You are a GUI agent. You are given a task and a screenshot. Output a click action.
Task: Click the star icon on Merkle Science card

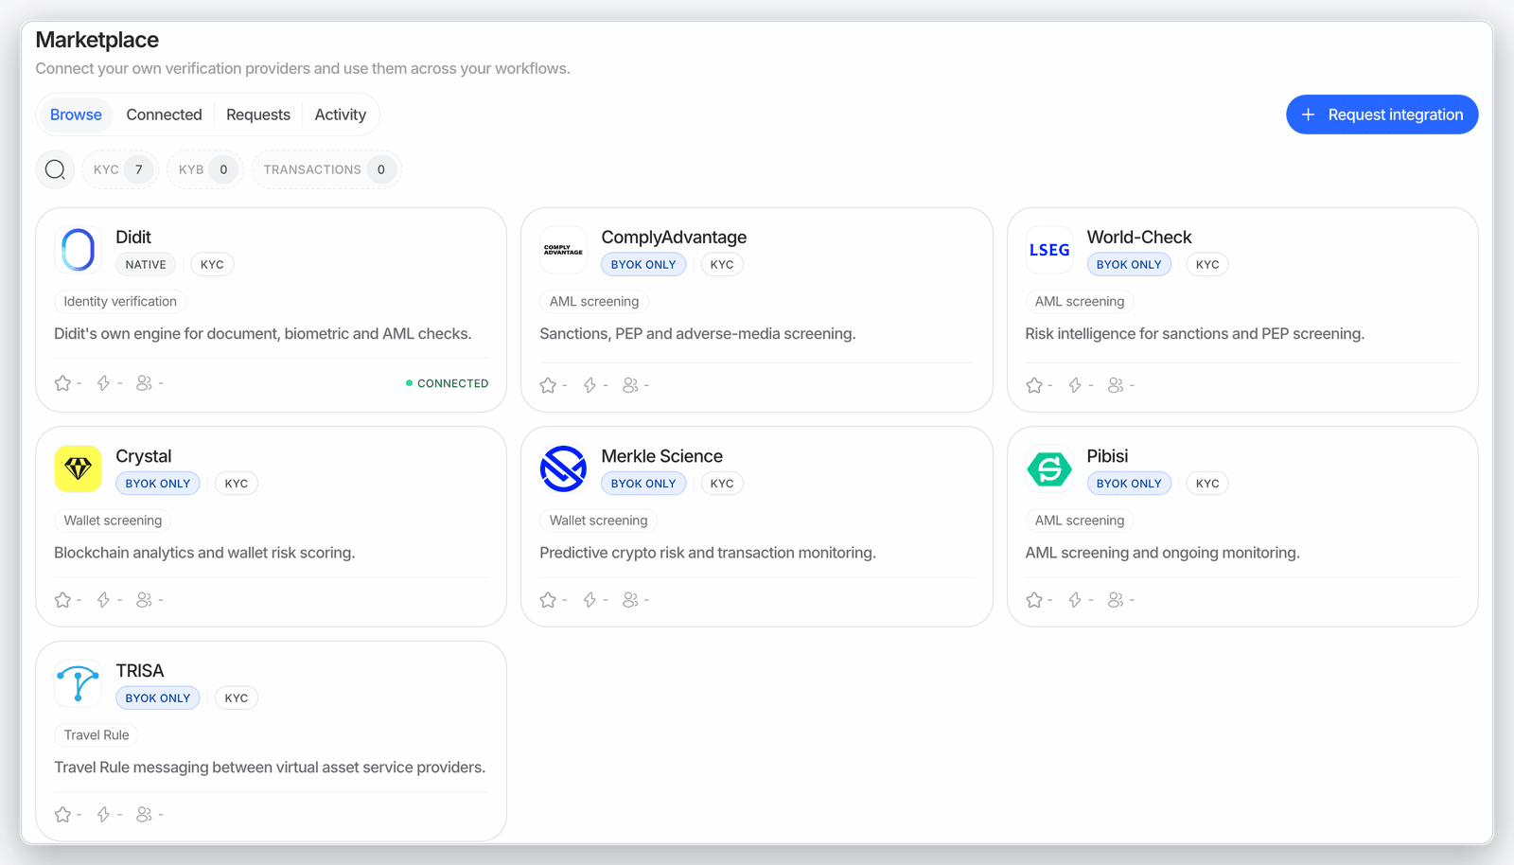click(x=548, y=600)
